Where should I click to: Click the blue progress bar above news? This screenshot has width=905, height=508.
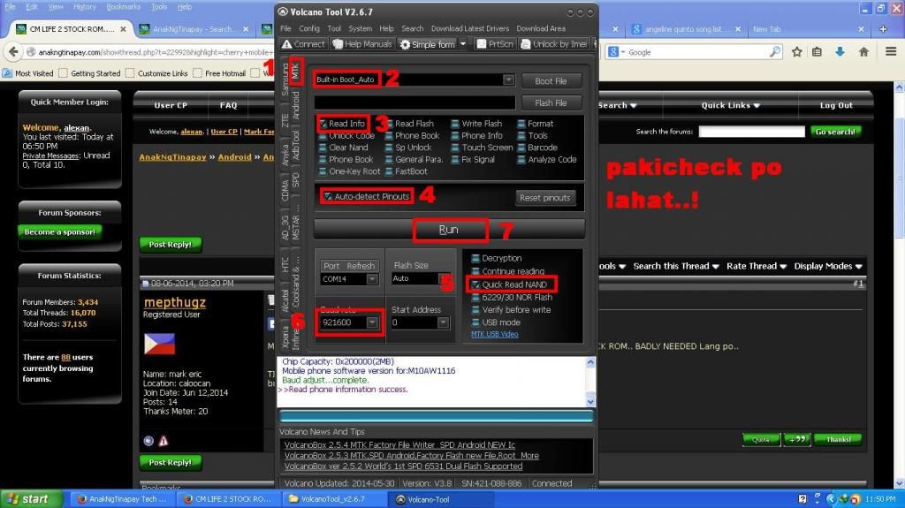(437, 415)
